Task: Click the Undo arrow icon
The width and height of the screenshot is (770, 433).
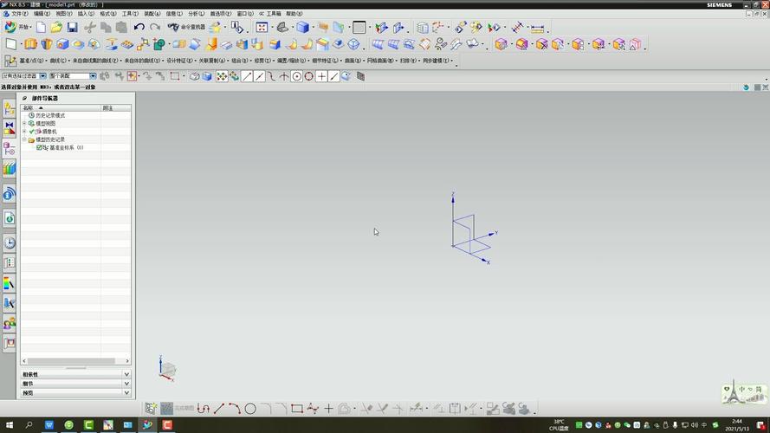Action: 139,28
